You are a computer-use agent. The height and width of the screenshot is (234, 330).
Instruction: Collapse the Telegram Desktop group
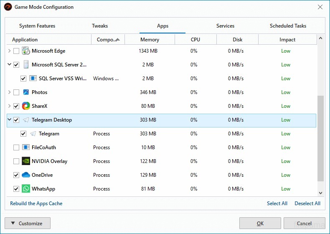point(10,120)
